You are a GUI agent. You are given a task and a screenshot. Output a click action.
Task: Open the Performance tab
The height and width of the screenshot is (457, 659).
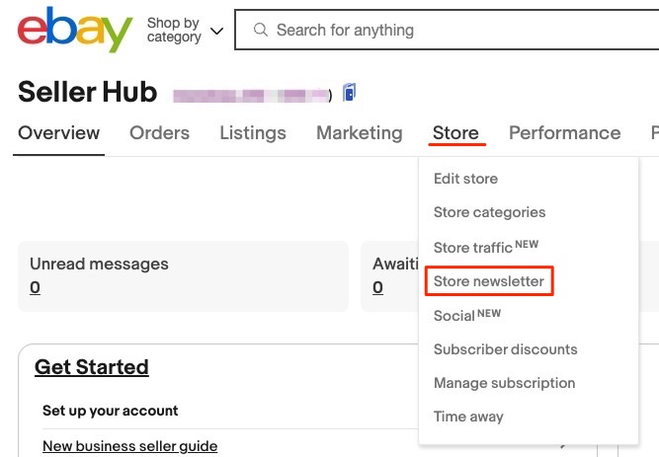[564, 133]
